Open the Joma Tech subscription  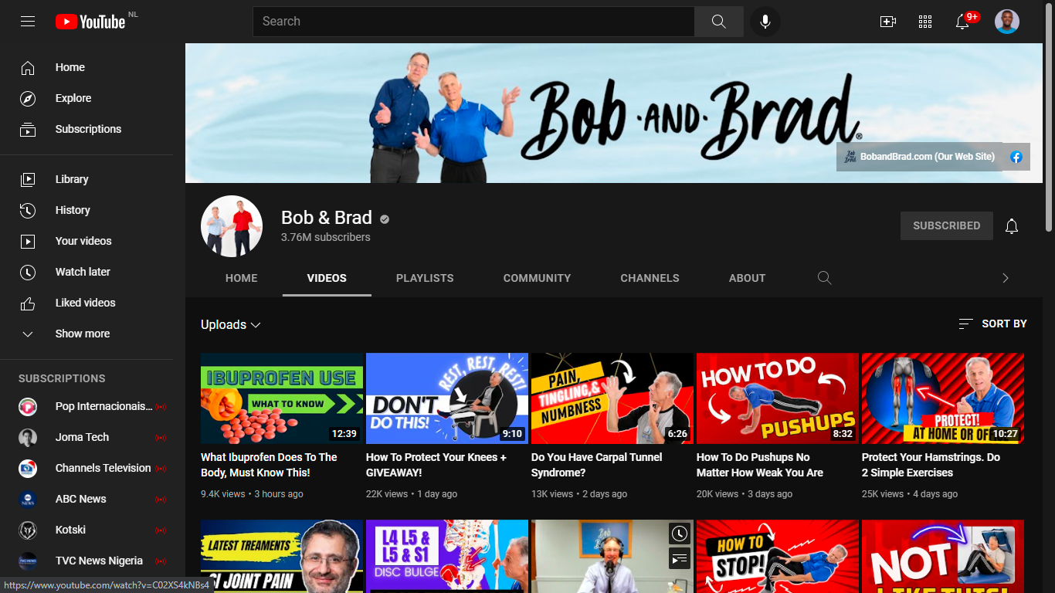[93, 437]
